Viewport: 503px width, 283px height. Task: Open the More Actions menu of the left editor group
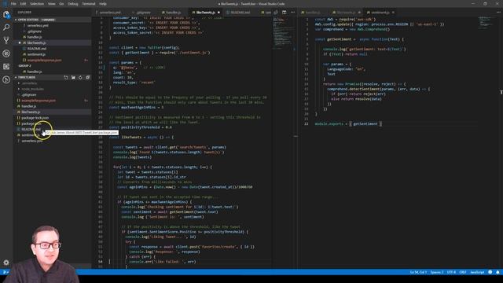292,13
